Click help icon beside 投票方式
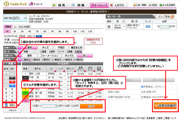Image resolution: width=181 pixels, height=124 pixels. (20, 56)
